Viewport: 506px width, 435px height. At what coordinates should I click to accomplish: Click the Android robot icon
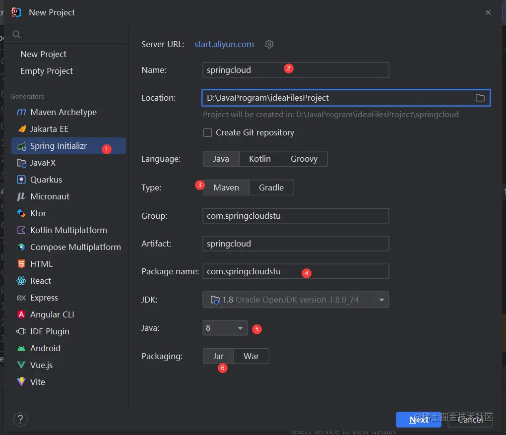(21, 348)
